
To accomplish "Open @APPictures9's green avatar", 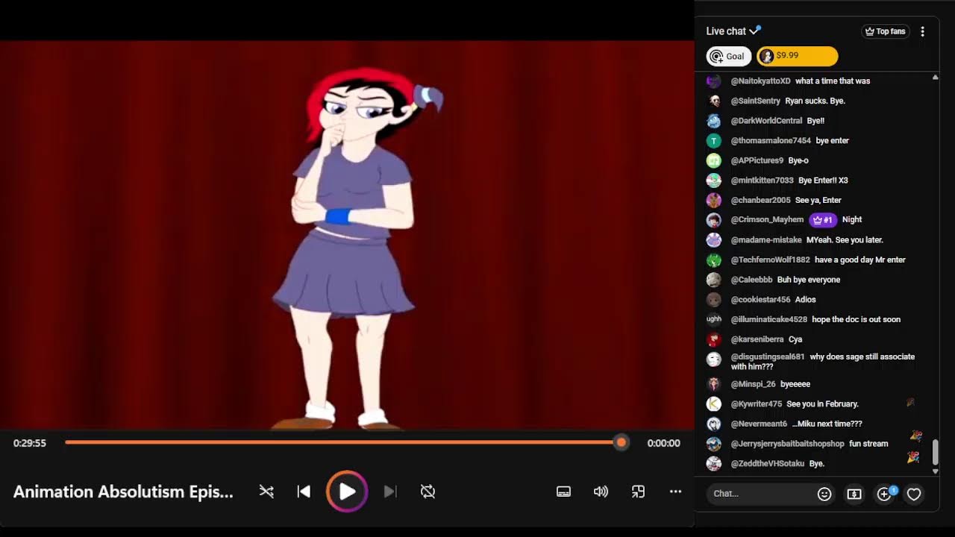I will click(714, 160).
